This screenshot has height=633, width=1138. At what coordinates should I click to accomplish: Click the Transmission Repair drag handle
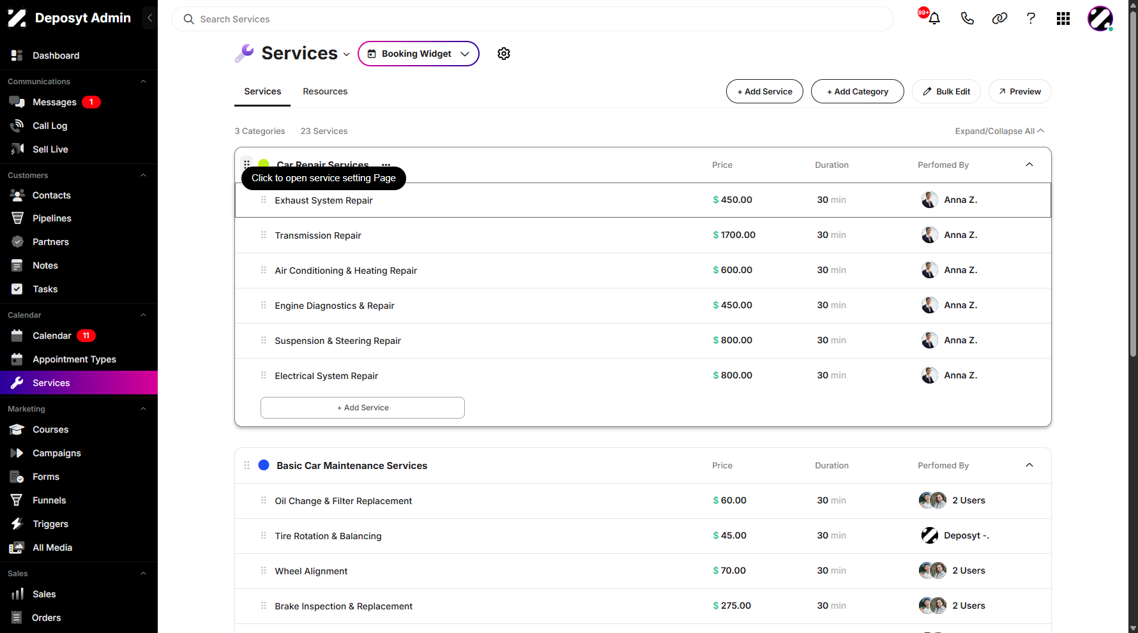click(263, 235)
